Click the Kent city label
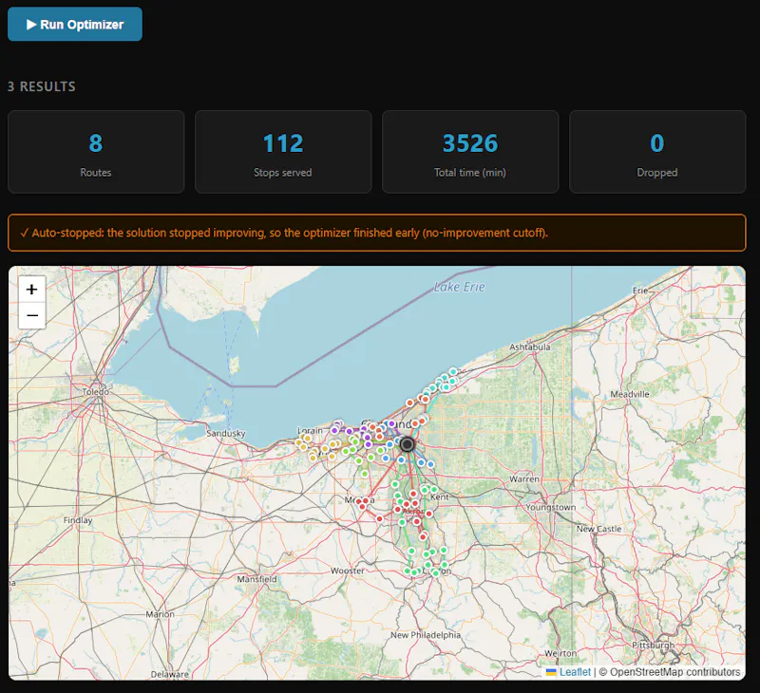This screenshot has width=760, height=693. pyautogui.click(x=440, y=496)
